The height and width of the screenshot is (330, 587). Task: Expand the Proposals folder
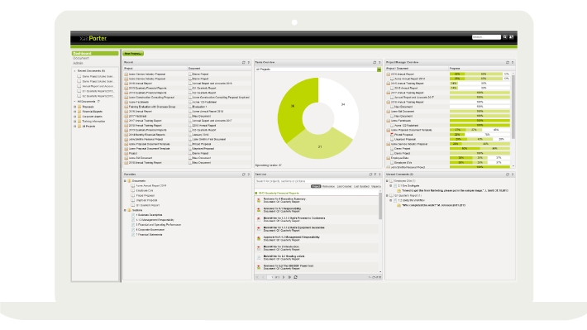pyautogui.click(x=75, y=107)
